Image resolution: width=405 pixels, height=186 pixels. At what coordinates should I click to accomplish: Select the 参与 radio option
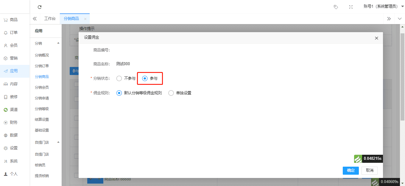145,79
